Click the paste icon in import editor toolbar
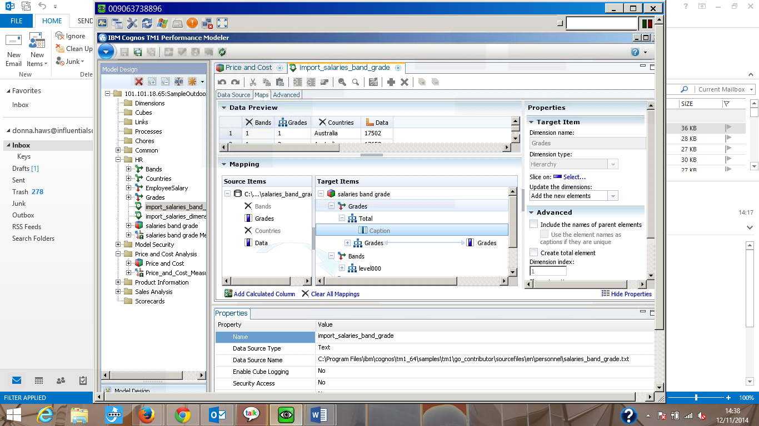759x426 pixels. [279, 82]
